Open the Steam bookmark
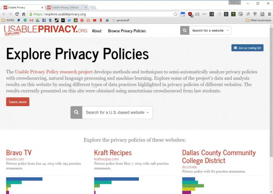 pos(57,20)
